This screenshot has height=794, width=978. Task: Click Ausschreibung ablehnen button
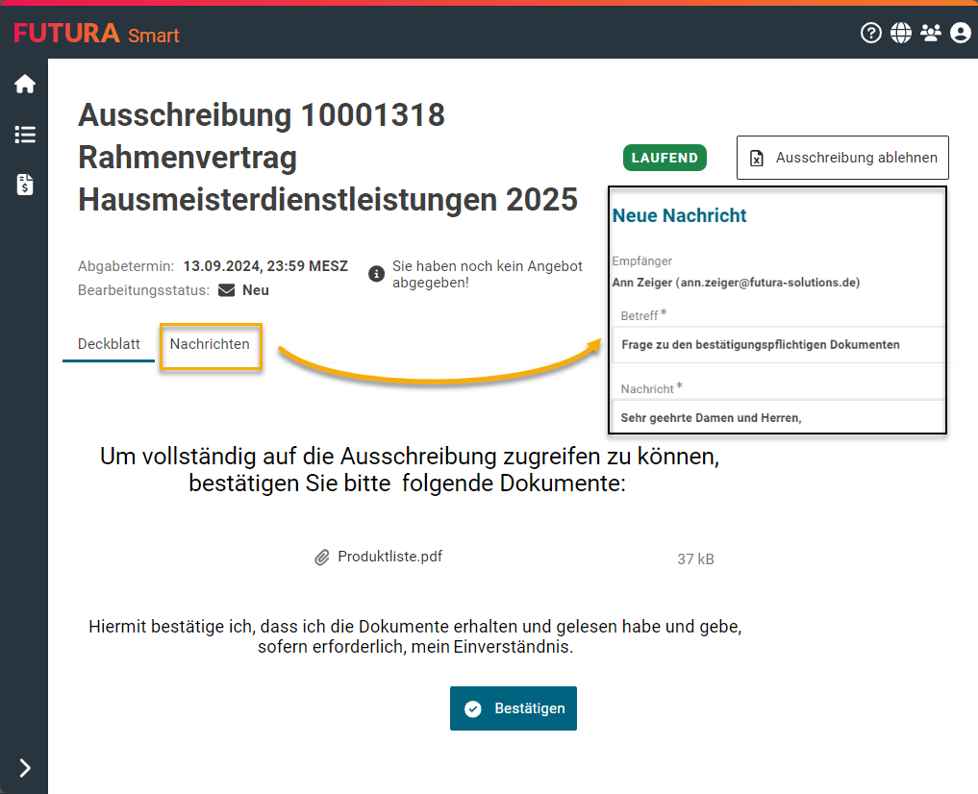coord(842,158)
